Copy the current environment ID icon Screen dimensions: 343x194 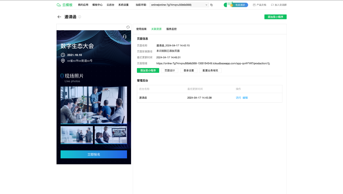click(211, 5)
